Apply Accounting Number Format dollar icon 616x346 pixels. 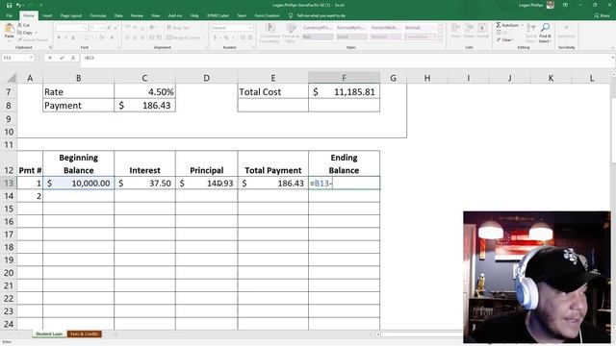(216, 37)
